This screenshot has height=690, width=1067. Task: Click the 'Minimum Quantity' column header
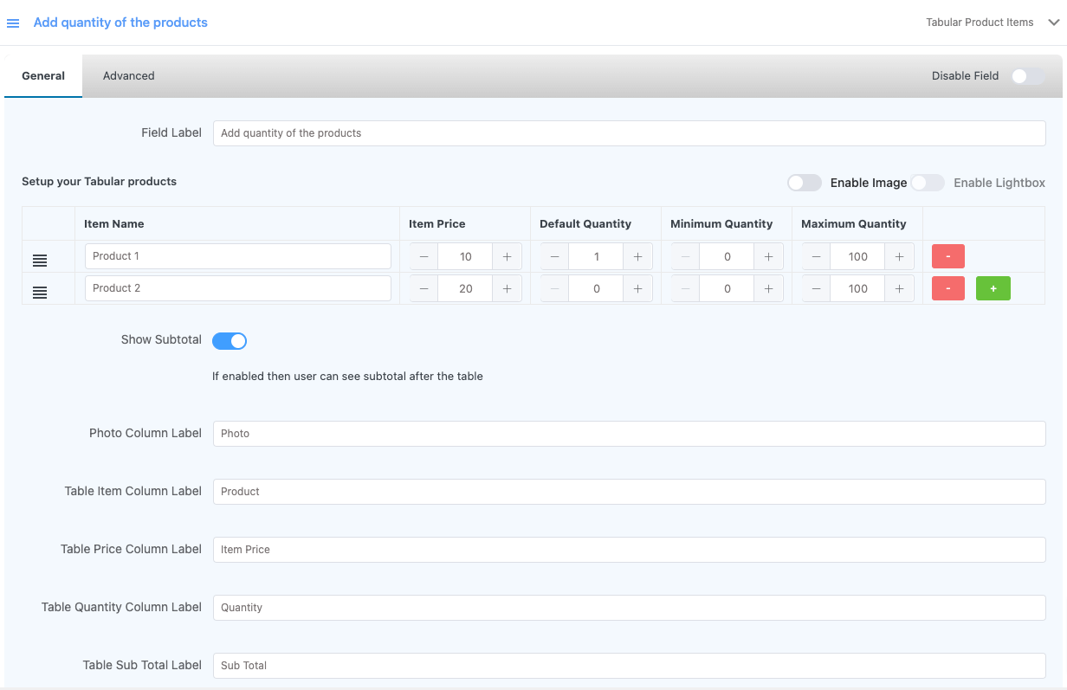click(721, 224)
